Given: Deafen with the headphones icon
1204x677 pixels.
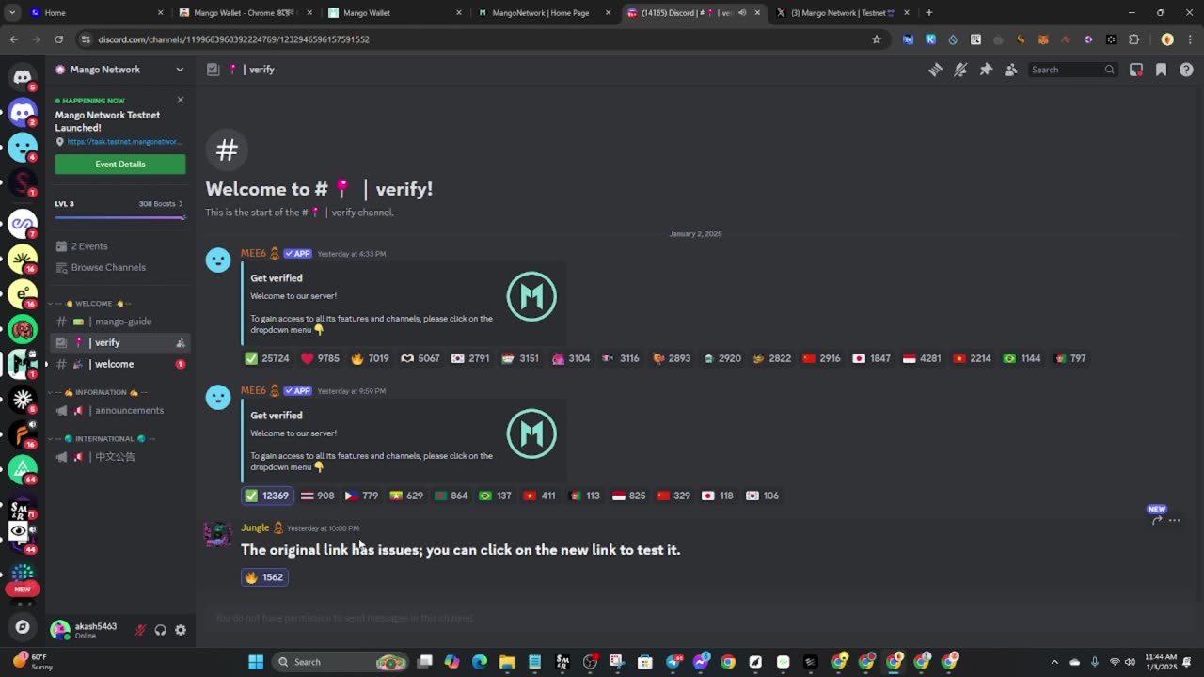Looking at the screenshot, I should tap(160, 630).
